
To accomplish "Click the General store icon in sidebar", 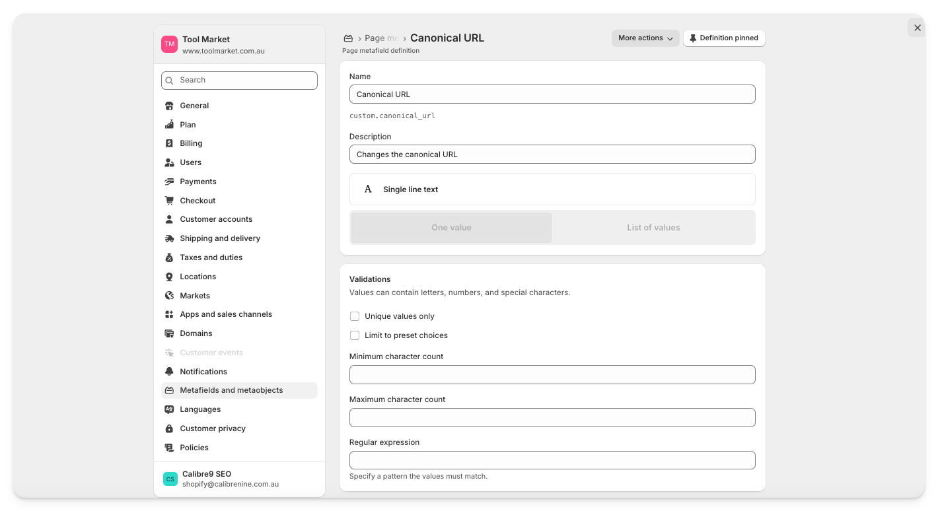I will [169, 106].
